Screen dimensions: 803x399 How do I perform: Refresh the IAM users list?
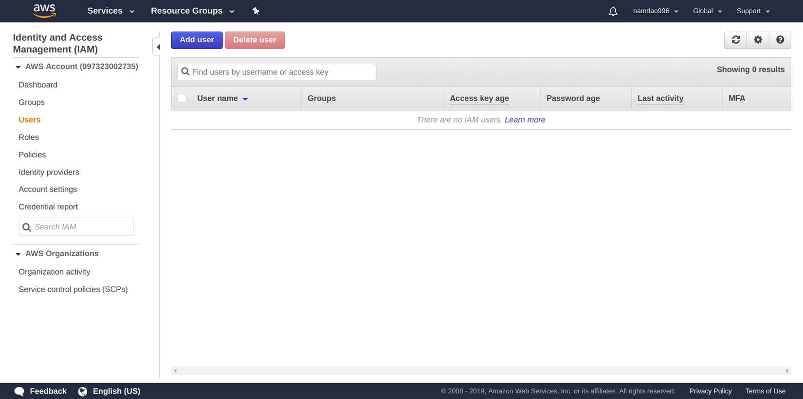[736, 40]
